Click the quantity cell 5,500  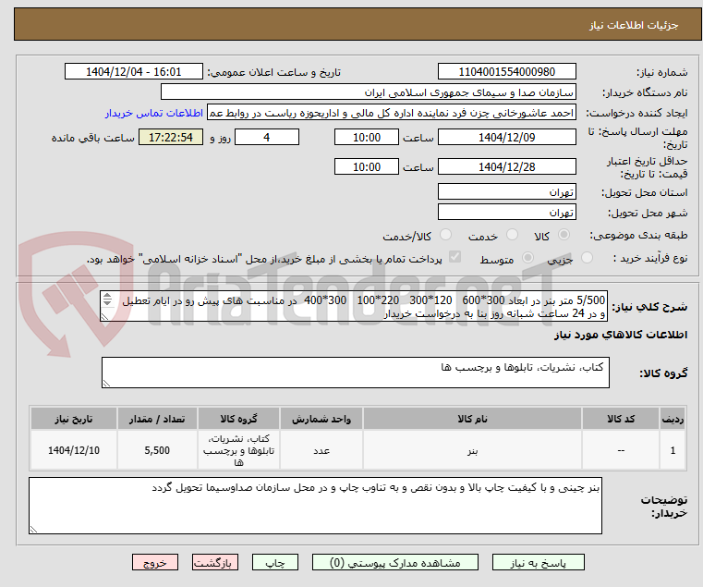tap(157, 450)
